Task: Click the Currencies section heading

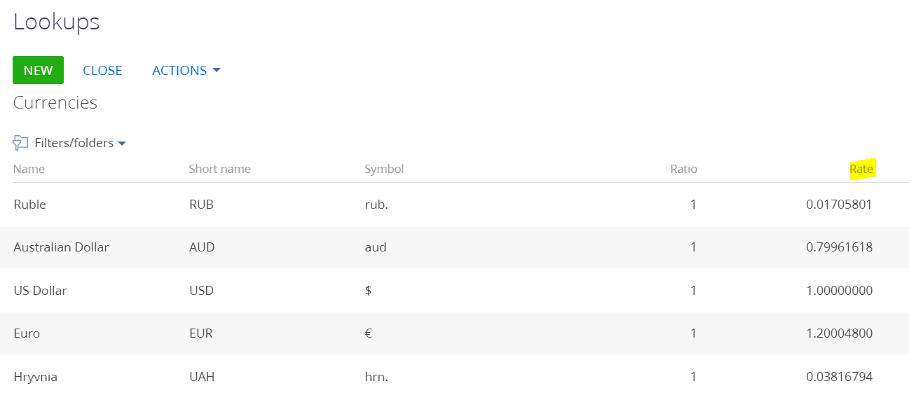Action: [55, 102]
